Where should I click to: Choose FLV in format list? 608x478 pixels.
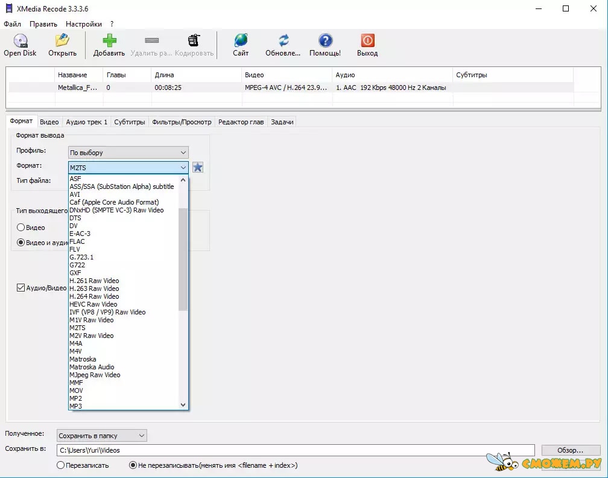pos(124,249)
